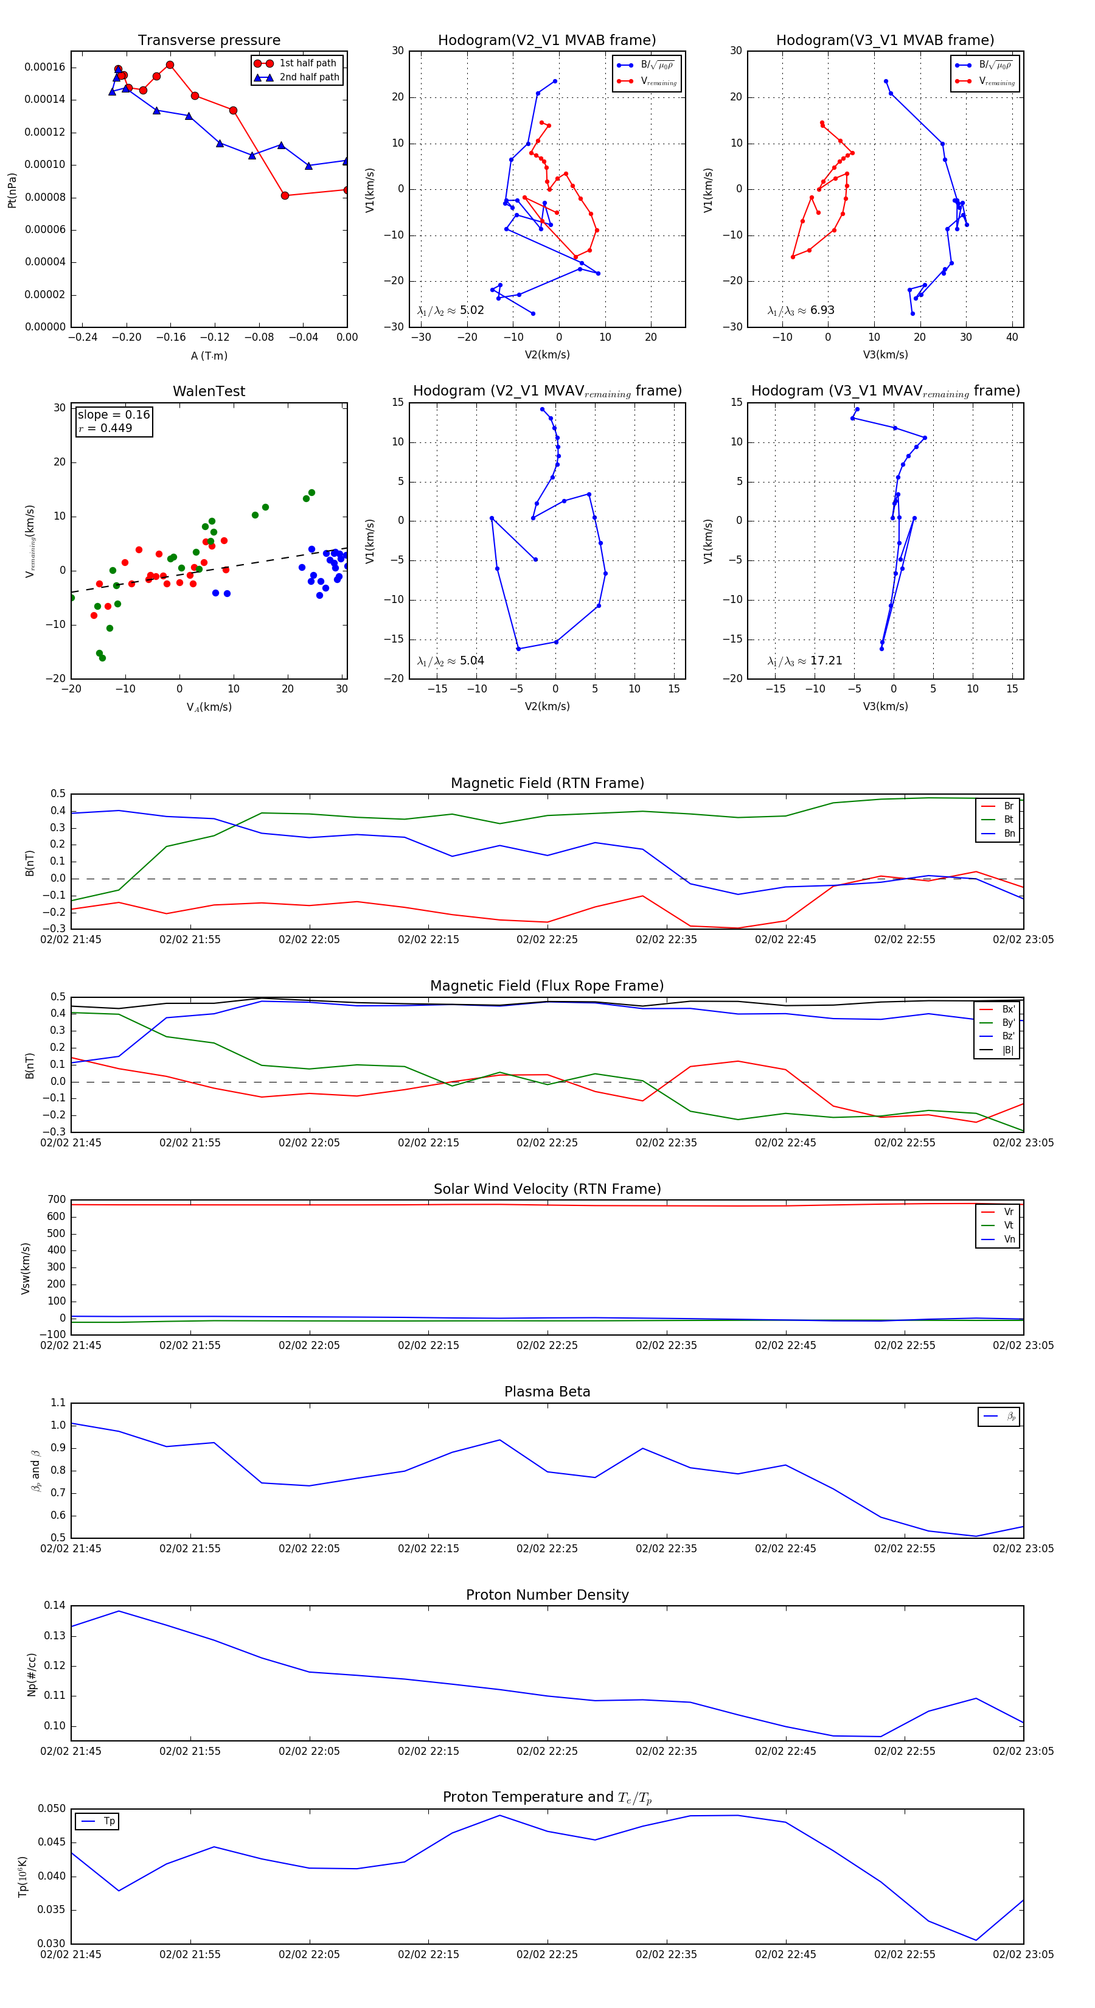Click the "r = 0.449" annotation
1095x2008 pixels.
(x=105, y=428)
